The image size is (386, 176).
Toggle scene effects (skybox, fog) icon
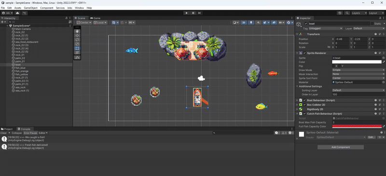[x=265, y=22]
